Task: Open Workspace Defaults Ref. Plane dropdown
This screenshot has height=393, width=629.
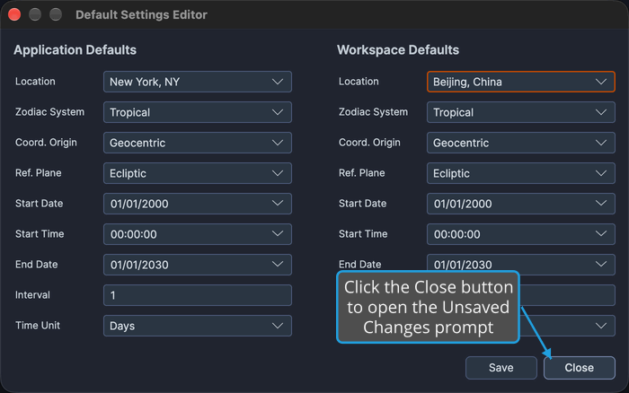Action: coord(520,173)
